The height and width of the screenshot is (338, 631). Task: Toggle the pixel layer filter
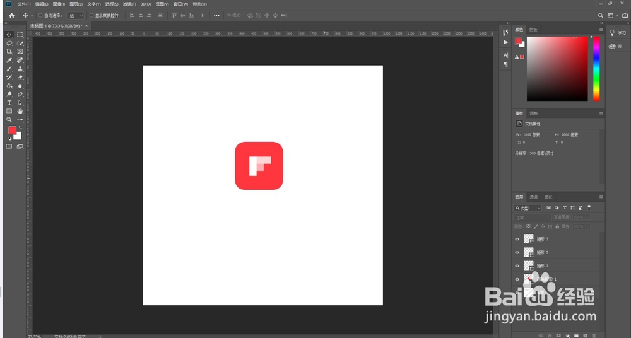coord(548,208)
